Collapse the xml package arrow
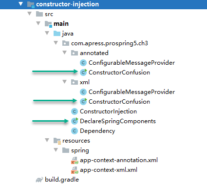Screen dimensions: 207x184 point(65,82)
